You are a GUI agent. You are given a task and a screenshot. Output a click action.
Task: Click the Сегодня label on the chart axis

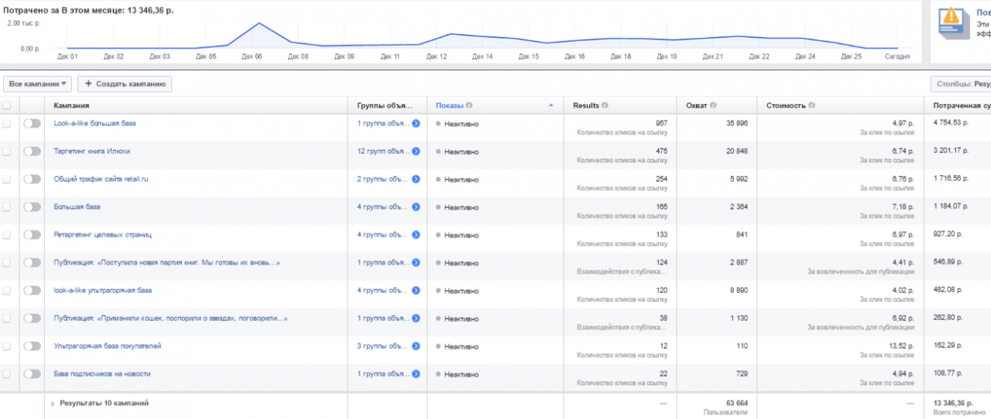(897, 56)
